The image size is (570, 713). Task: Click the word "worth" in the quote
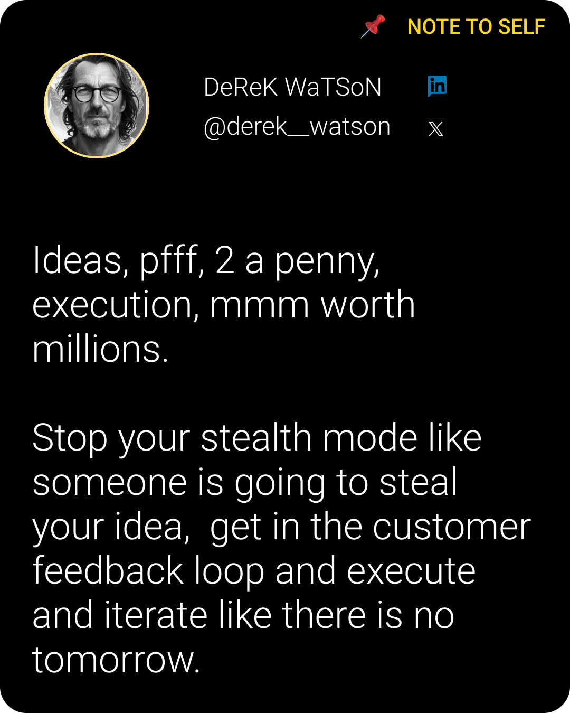click(x=368, y=304)
